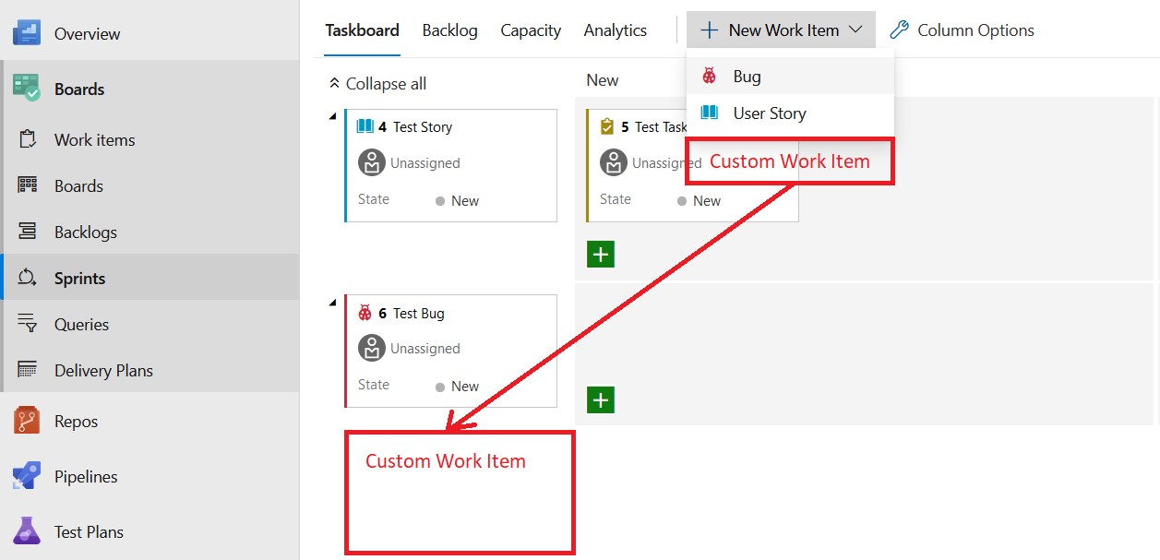Click the wrench icon beside Column Options

899,30
